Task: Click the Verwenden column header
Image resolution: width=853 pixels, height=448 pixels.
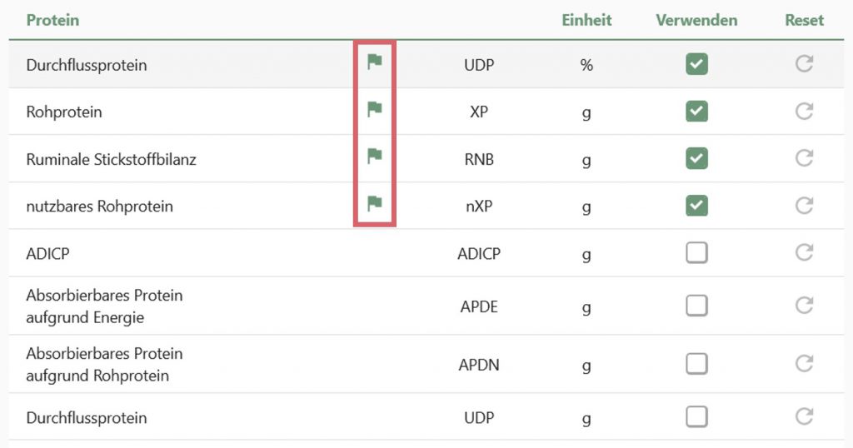Action: pyautogui.click(x=696, y=20)
